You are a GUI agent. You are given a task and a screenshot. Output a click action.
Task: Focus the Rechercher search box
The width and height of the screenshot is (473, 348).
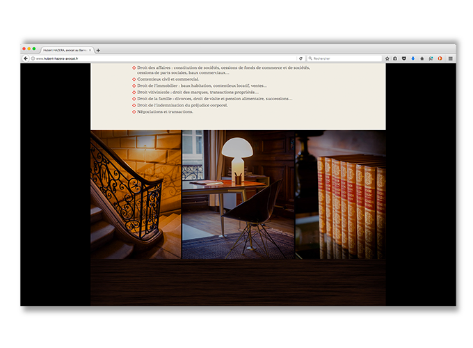coord(344,58)
